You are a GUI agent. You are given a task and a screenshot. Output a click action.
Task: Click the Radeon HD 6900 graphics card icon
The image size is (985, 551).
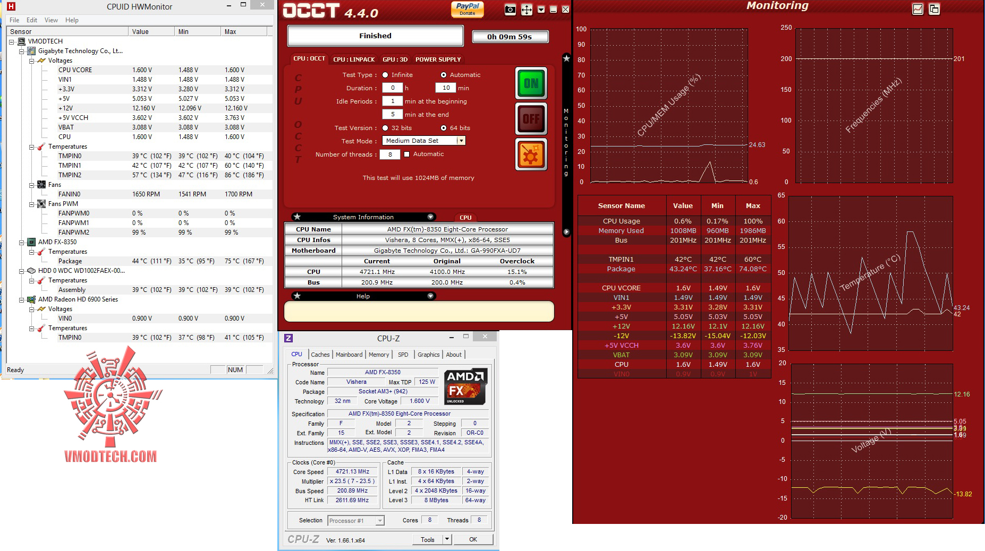coord(31,299)
